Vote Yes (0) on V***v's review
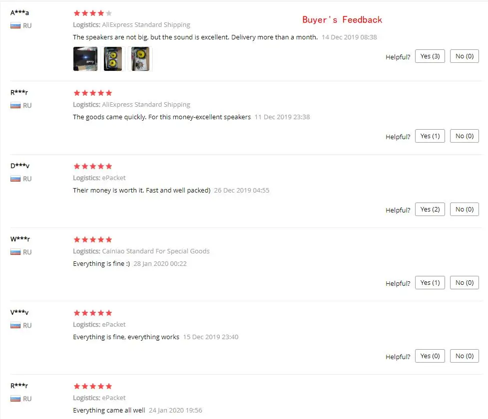 tap(430, 356)
